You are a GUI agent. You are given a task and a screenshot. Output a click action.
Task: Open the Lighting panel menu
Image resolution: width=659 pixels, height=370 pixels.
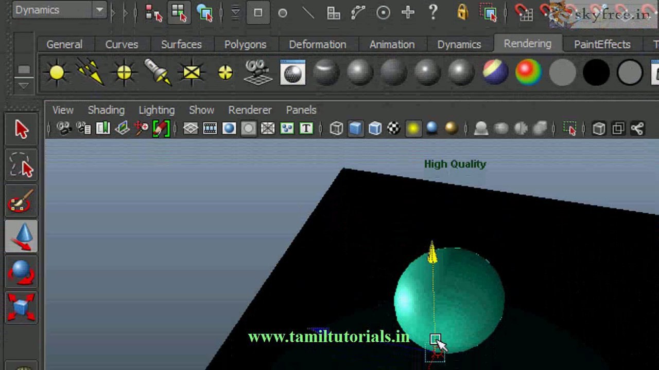pos(157,110)
